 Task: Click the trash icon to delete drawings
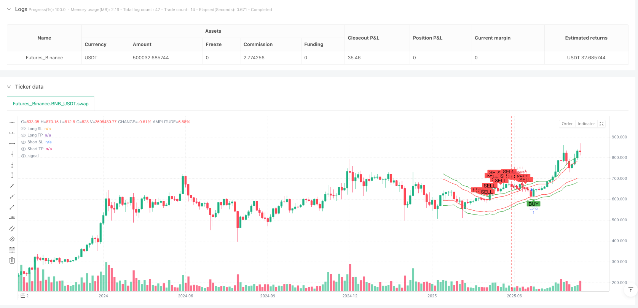[x=12, y=260]
